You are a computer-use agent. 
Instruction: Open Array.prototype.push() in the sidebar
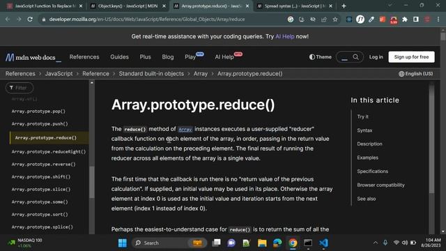click(x=40, y=124)
